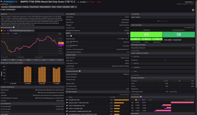Click icon next to EQUITY RESIDENTIAL ORD
The image size is (197, 115).
67,106
